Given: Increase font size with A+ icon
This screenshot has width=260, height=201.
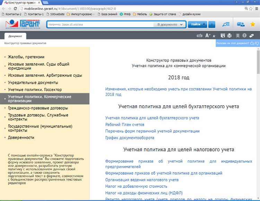Looking at the screenshot, I should [208, 36].
